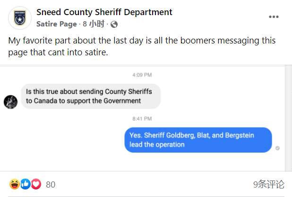Select the gray message about County Sheriffs

tap(91, 96)
